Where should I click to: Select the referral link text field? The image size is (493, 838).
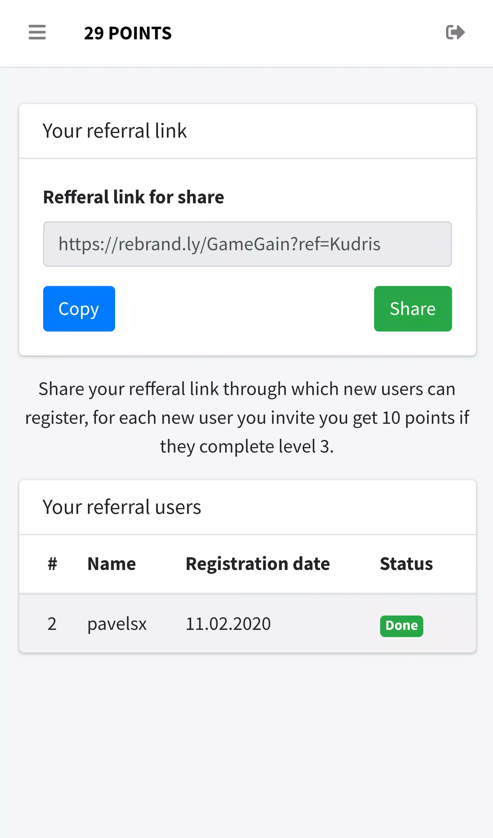point(247,244)
